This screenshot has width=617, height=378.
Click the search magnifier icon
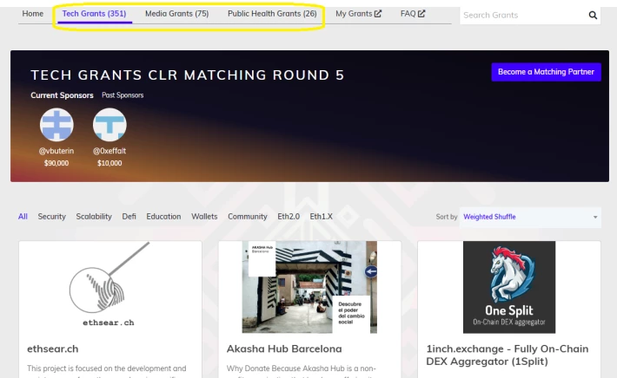tap(593, 16)
